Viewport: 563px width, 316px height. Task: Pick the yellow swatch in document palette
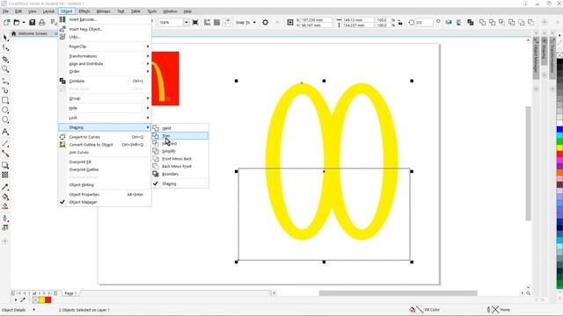41,300
